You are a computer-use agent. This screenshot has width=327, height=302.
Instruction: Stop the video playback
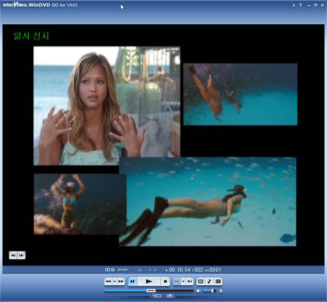(165, 282)
